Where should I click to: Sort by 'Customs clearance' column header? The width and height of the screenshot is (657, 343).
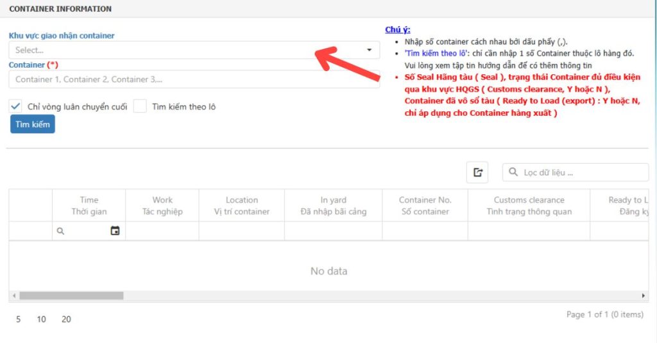[529, 205]
